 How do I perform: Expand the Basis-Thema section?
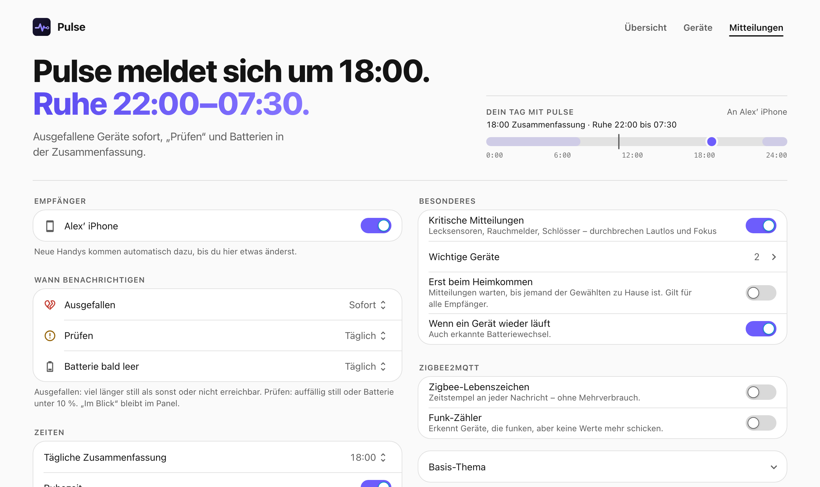[602, 467]
